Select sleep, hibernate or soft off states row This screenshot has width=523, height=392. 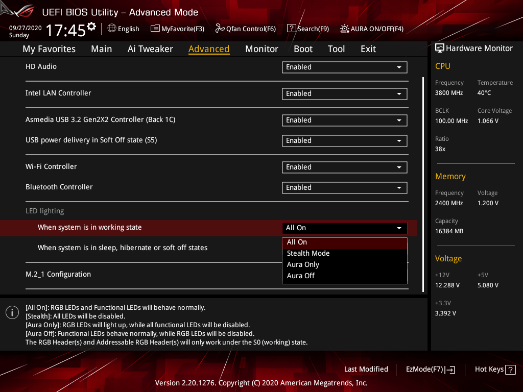pos(123,248)
